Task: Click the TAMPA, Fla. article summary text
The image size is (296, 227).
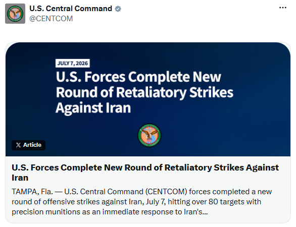Action: point(141,202)
